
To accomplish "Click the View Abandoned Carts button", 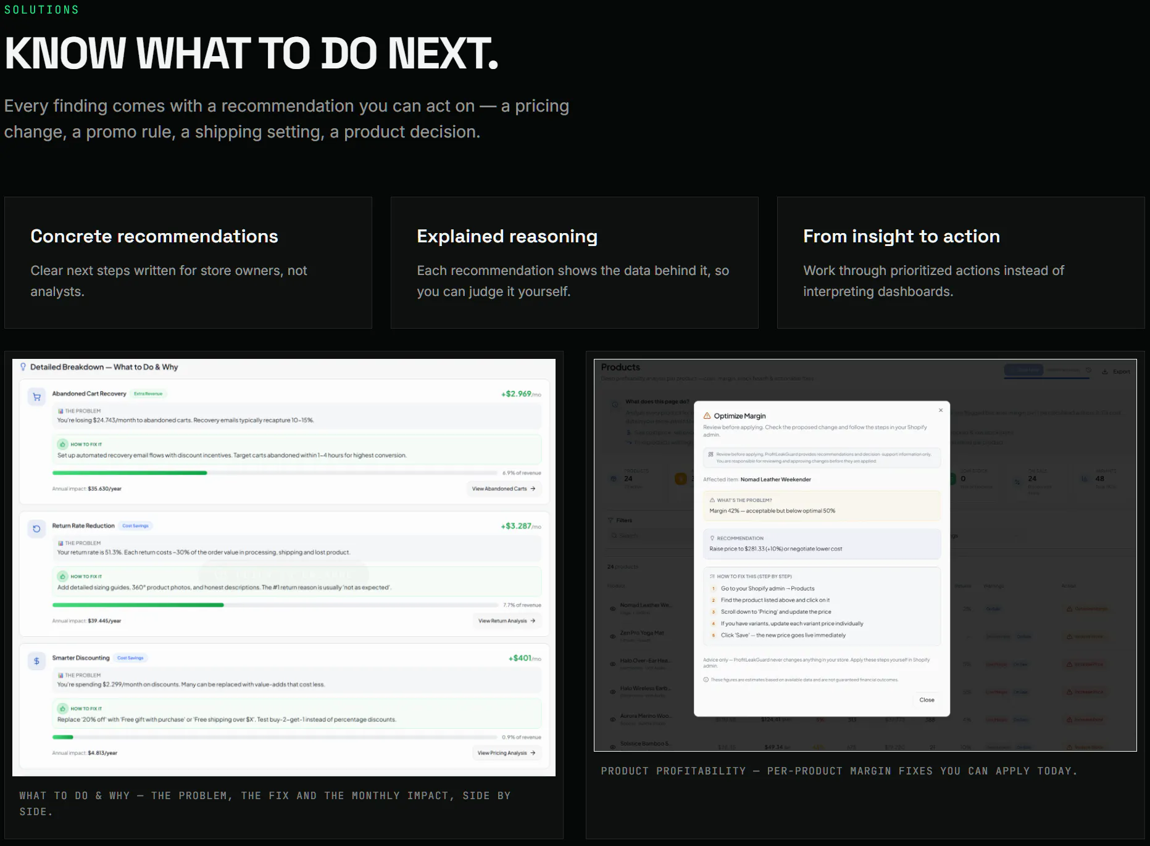I will coord(504,488).
